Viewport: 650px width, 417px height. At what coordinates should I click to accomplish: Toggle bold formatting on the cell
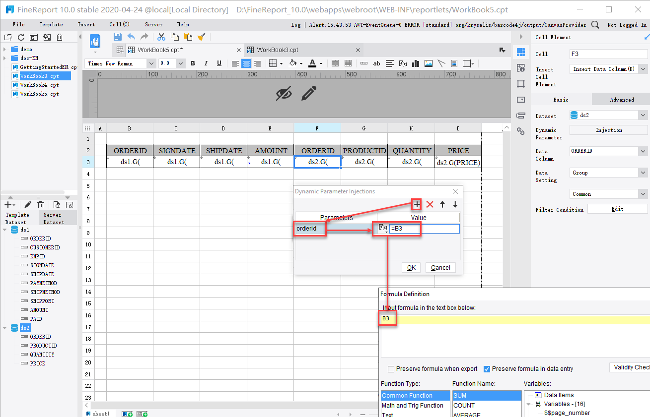pos(193,63)
